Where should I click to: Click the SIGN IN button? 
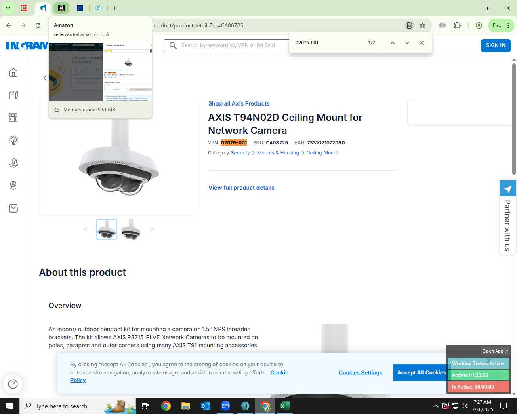496,45
